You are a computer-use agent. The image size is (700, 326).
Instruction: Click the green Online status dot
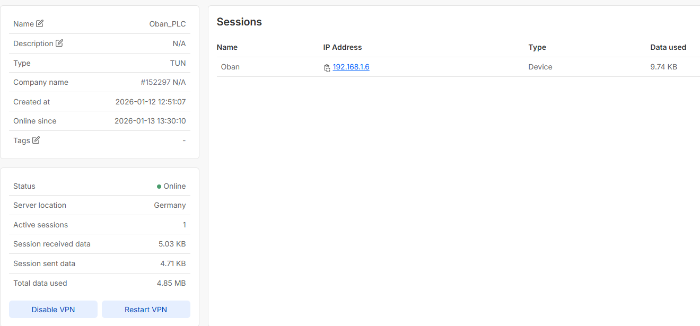click(x=159, y=187)
